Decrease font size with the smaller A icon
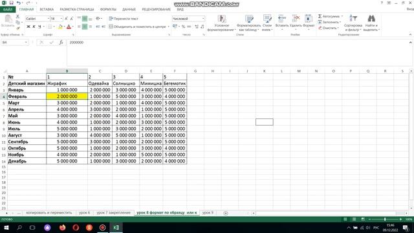 tap(71, 19)
